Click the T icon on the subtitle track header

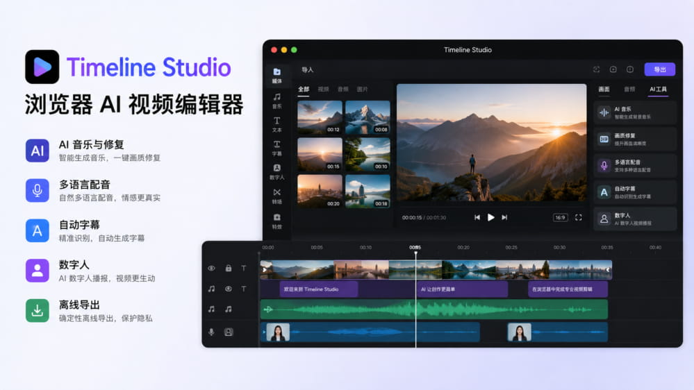click(243, 289)
